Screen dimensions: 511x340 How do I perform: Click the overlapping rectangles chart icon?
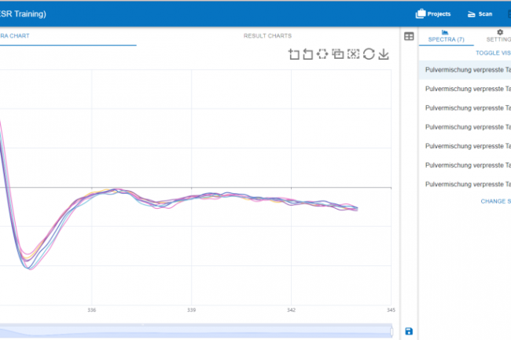click(338, 54)
